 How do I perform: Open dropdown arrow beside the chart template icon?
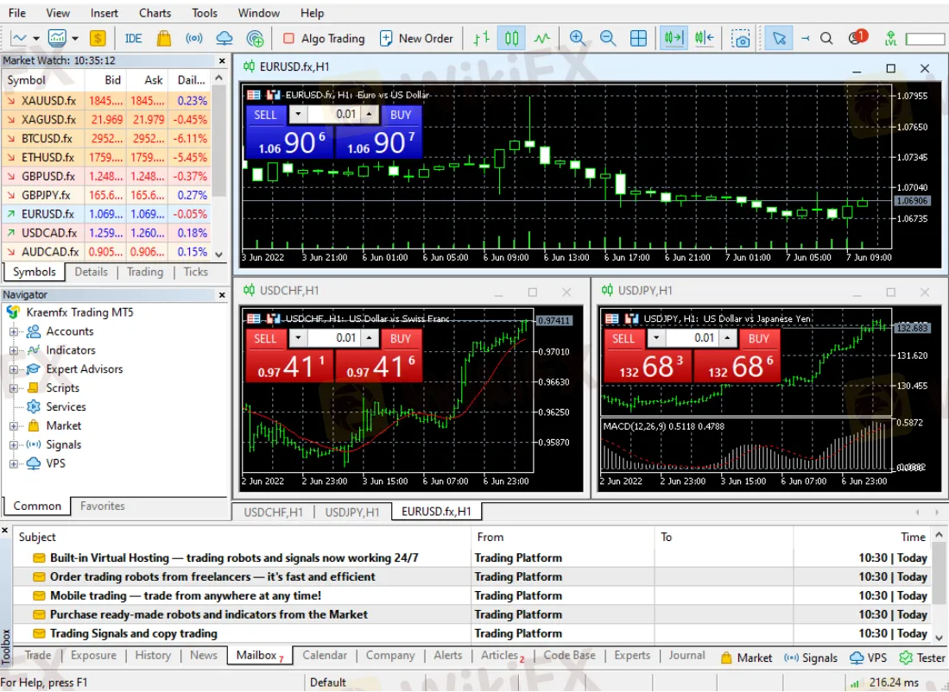[x=75, y=38]
